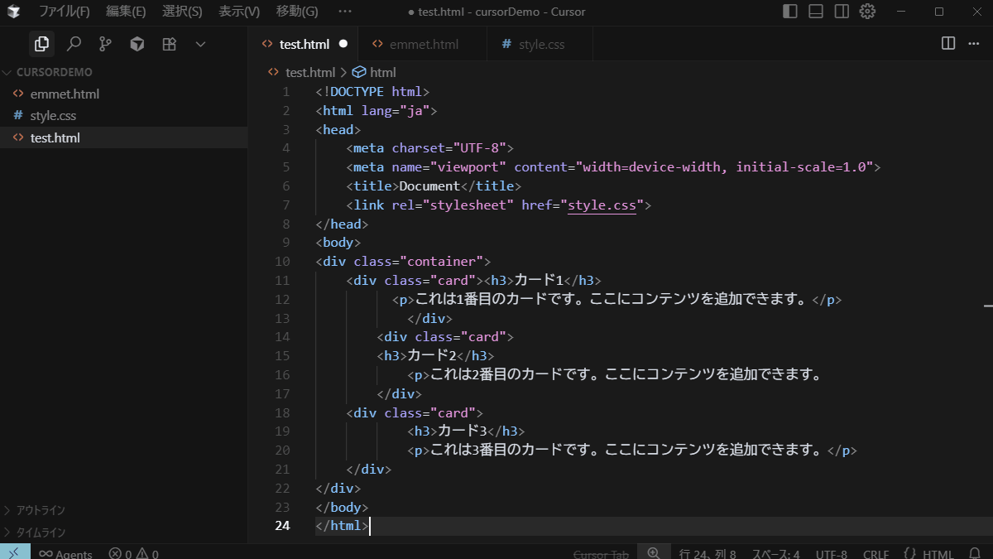Image resolution: width=993 pixels, height=559 pixels.
Task: Click line number 10 in the gutter
Action: (282, 262)
